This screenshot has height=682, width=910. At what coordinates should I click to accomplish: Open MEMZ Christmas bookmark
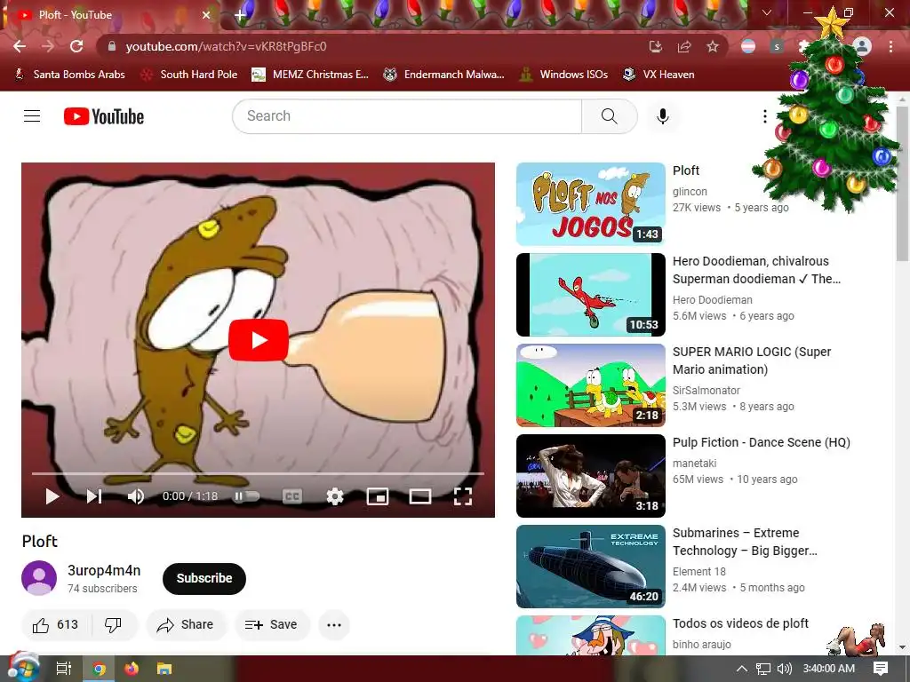coord(310,75)
